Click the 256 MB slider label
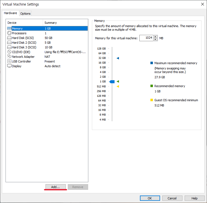The height and width of the screenshot is (203, 207). tap(101, 91)
